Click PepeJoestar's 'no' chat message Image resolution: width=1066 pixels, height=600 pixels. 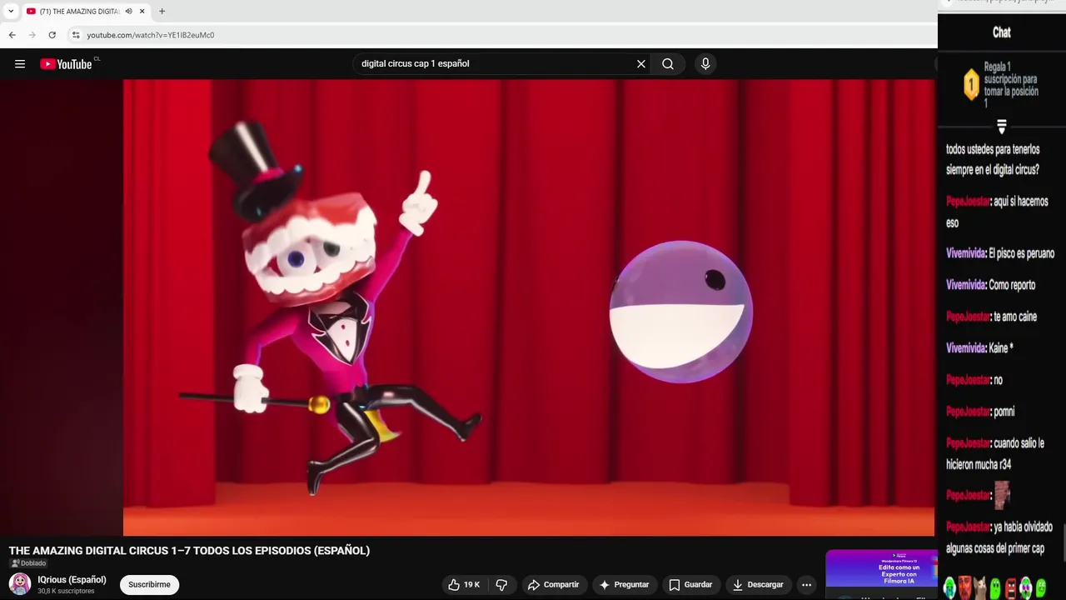click(974, 380)
